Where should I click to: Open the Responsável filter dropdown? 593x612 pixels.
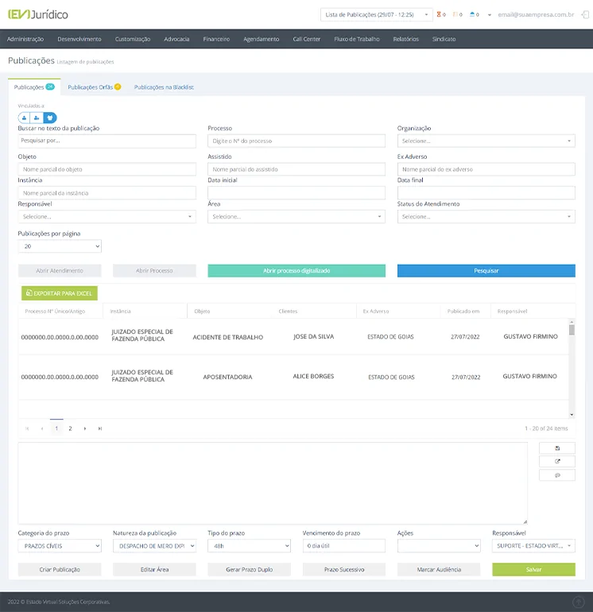click(x=107, y=217)
